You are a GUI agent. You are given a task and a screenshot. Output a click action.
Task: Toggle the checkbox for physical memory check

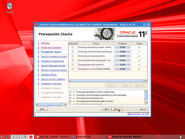[x=73, y=65]
